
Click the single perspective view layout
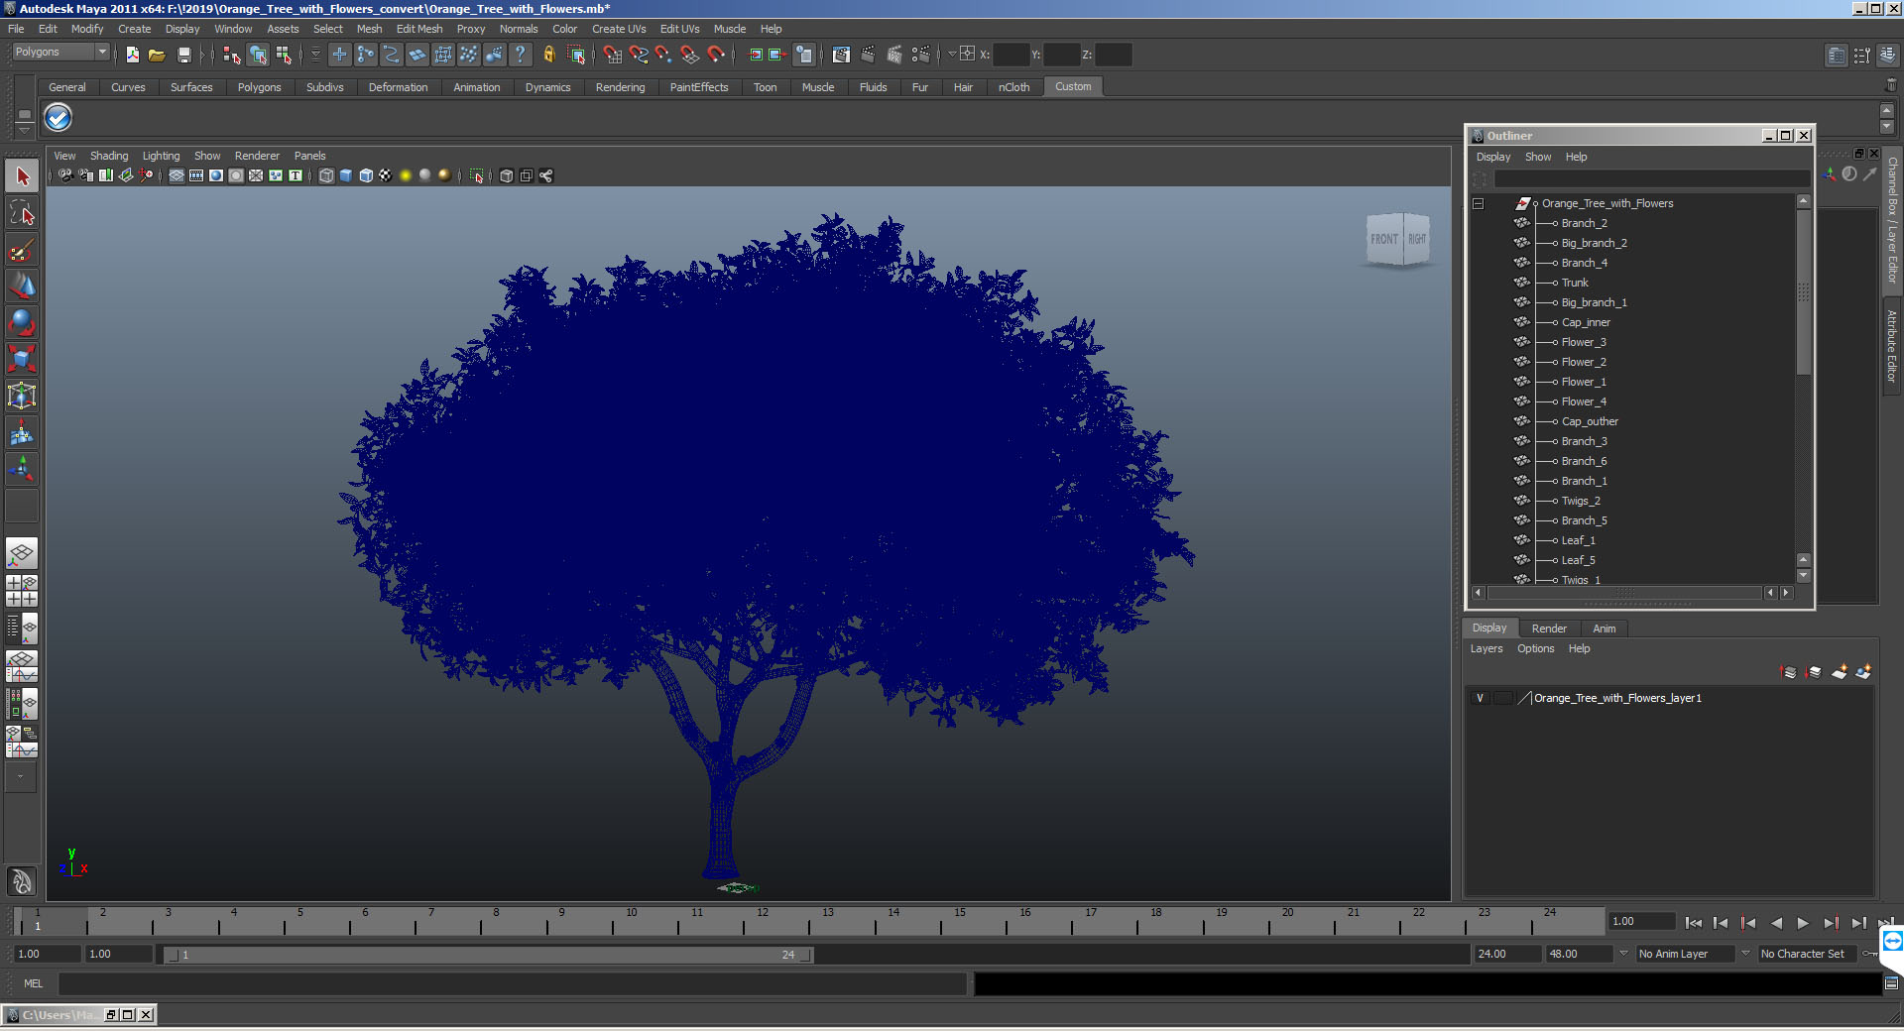coord(22,553)
